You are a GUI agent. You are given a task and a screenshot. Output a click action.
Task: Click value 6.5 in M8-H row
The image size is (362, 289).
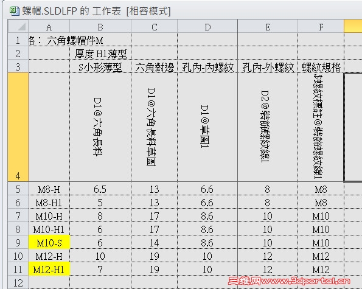click(100, 189)
